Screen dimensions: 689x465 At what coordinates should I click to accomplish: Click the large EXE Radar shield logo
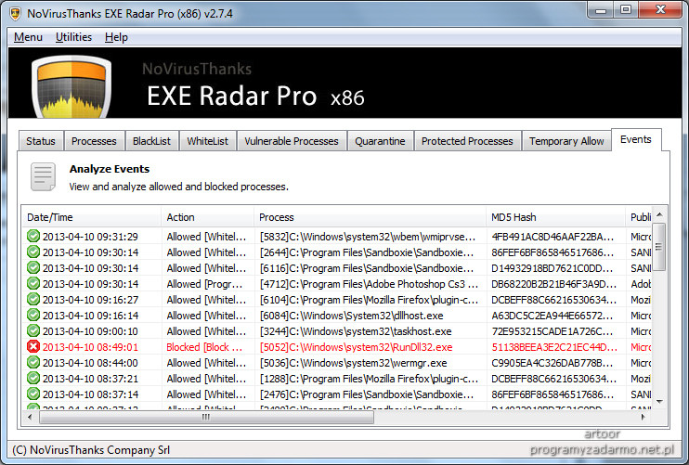pos(71,86)
